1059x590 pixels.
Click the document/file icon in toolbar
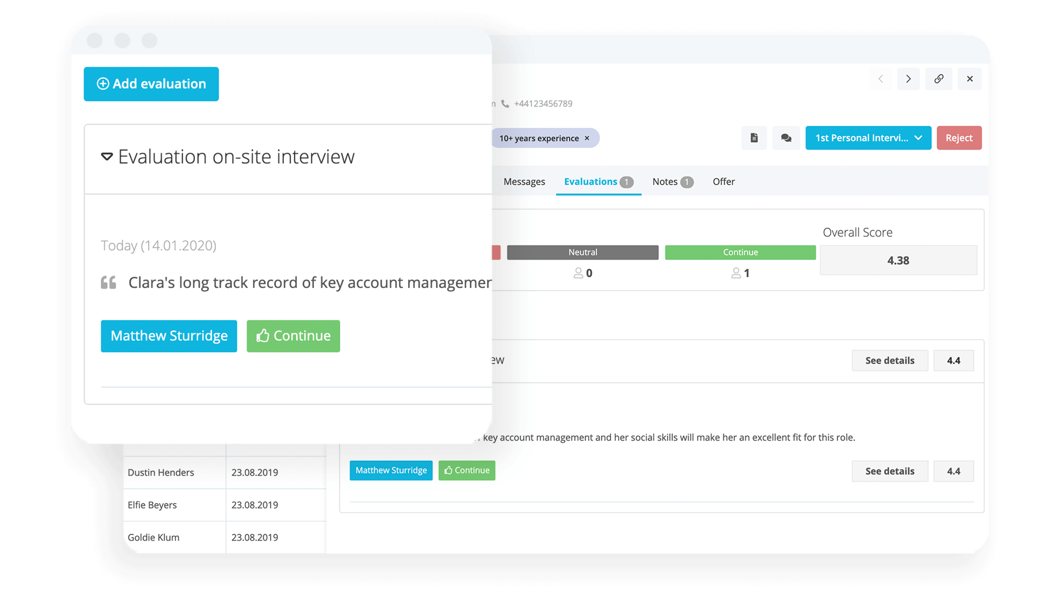754,137
